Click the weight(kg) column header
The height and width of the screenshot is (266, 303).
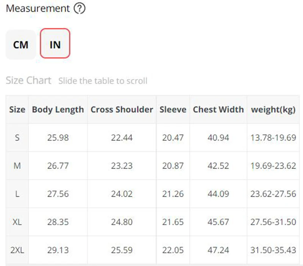point(273,110)
